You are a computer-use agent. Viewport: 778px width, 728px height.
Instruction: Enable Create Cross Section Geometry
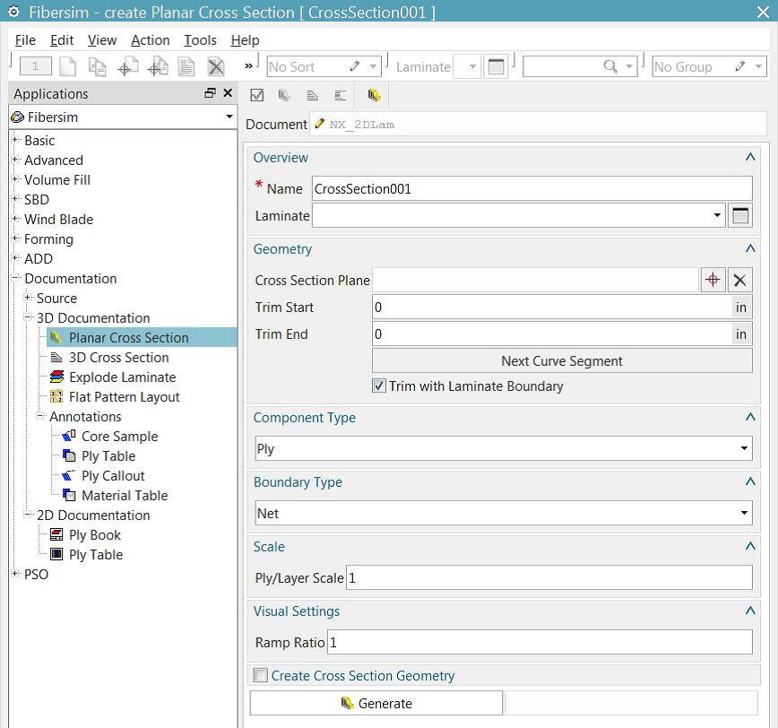tap(260, 675)
